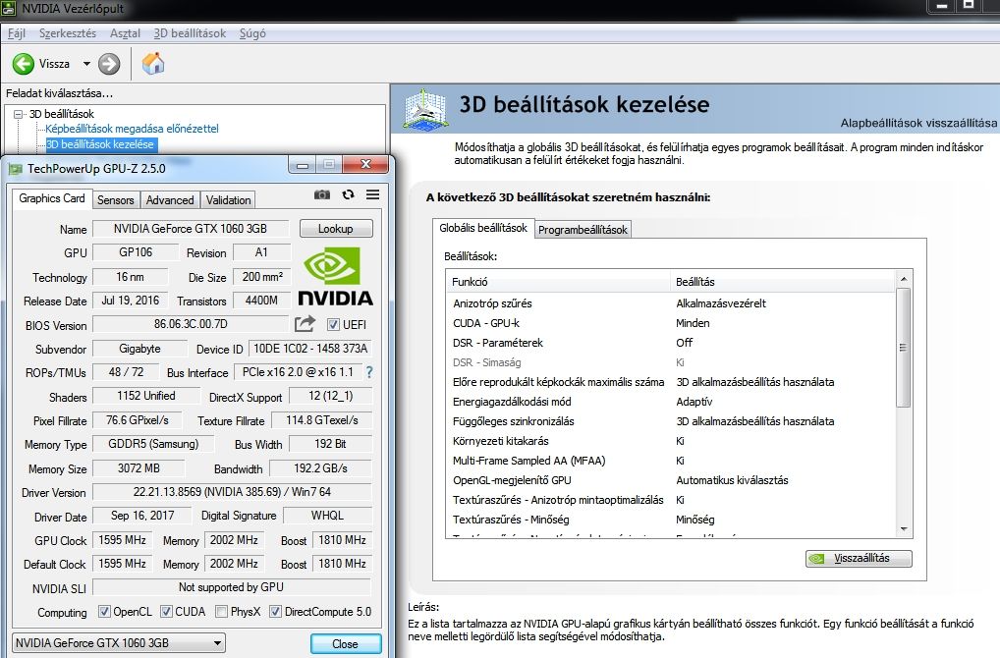1000x658 pixels.
Task: Select the Textúraszűrés - Minőség row
Action: 672,521
